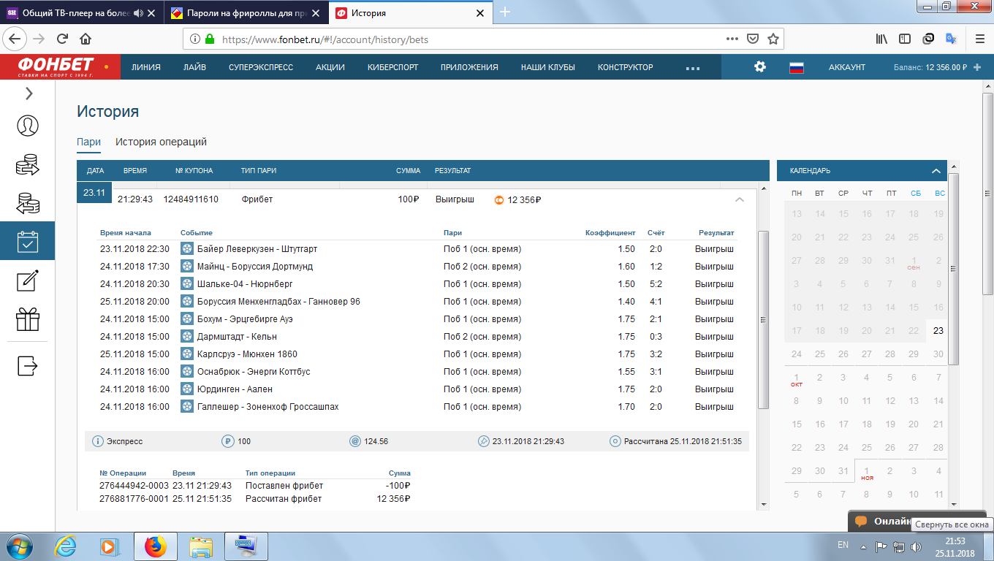The image size is (994, 561).
Task: Click the Юрдинген - Аален event name
Action: (x=234, y=389)
